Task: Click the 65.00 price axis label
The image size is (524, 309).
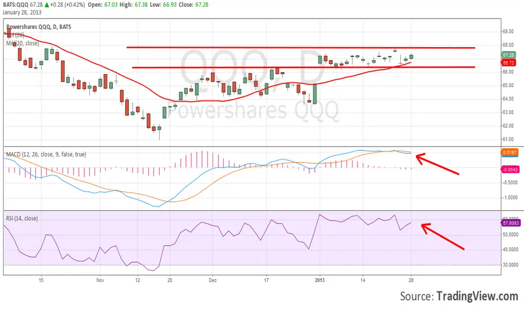Action: click(x=508, y=85)
